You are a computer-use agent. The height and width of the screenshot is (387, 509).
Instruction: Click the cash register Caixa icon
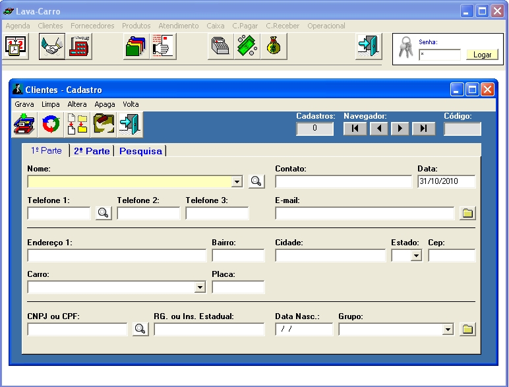[221, 47]
